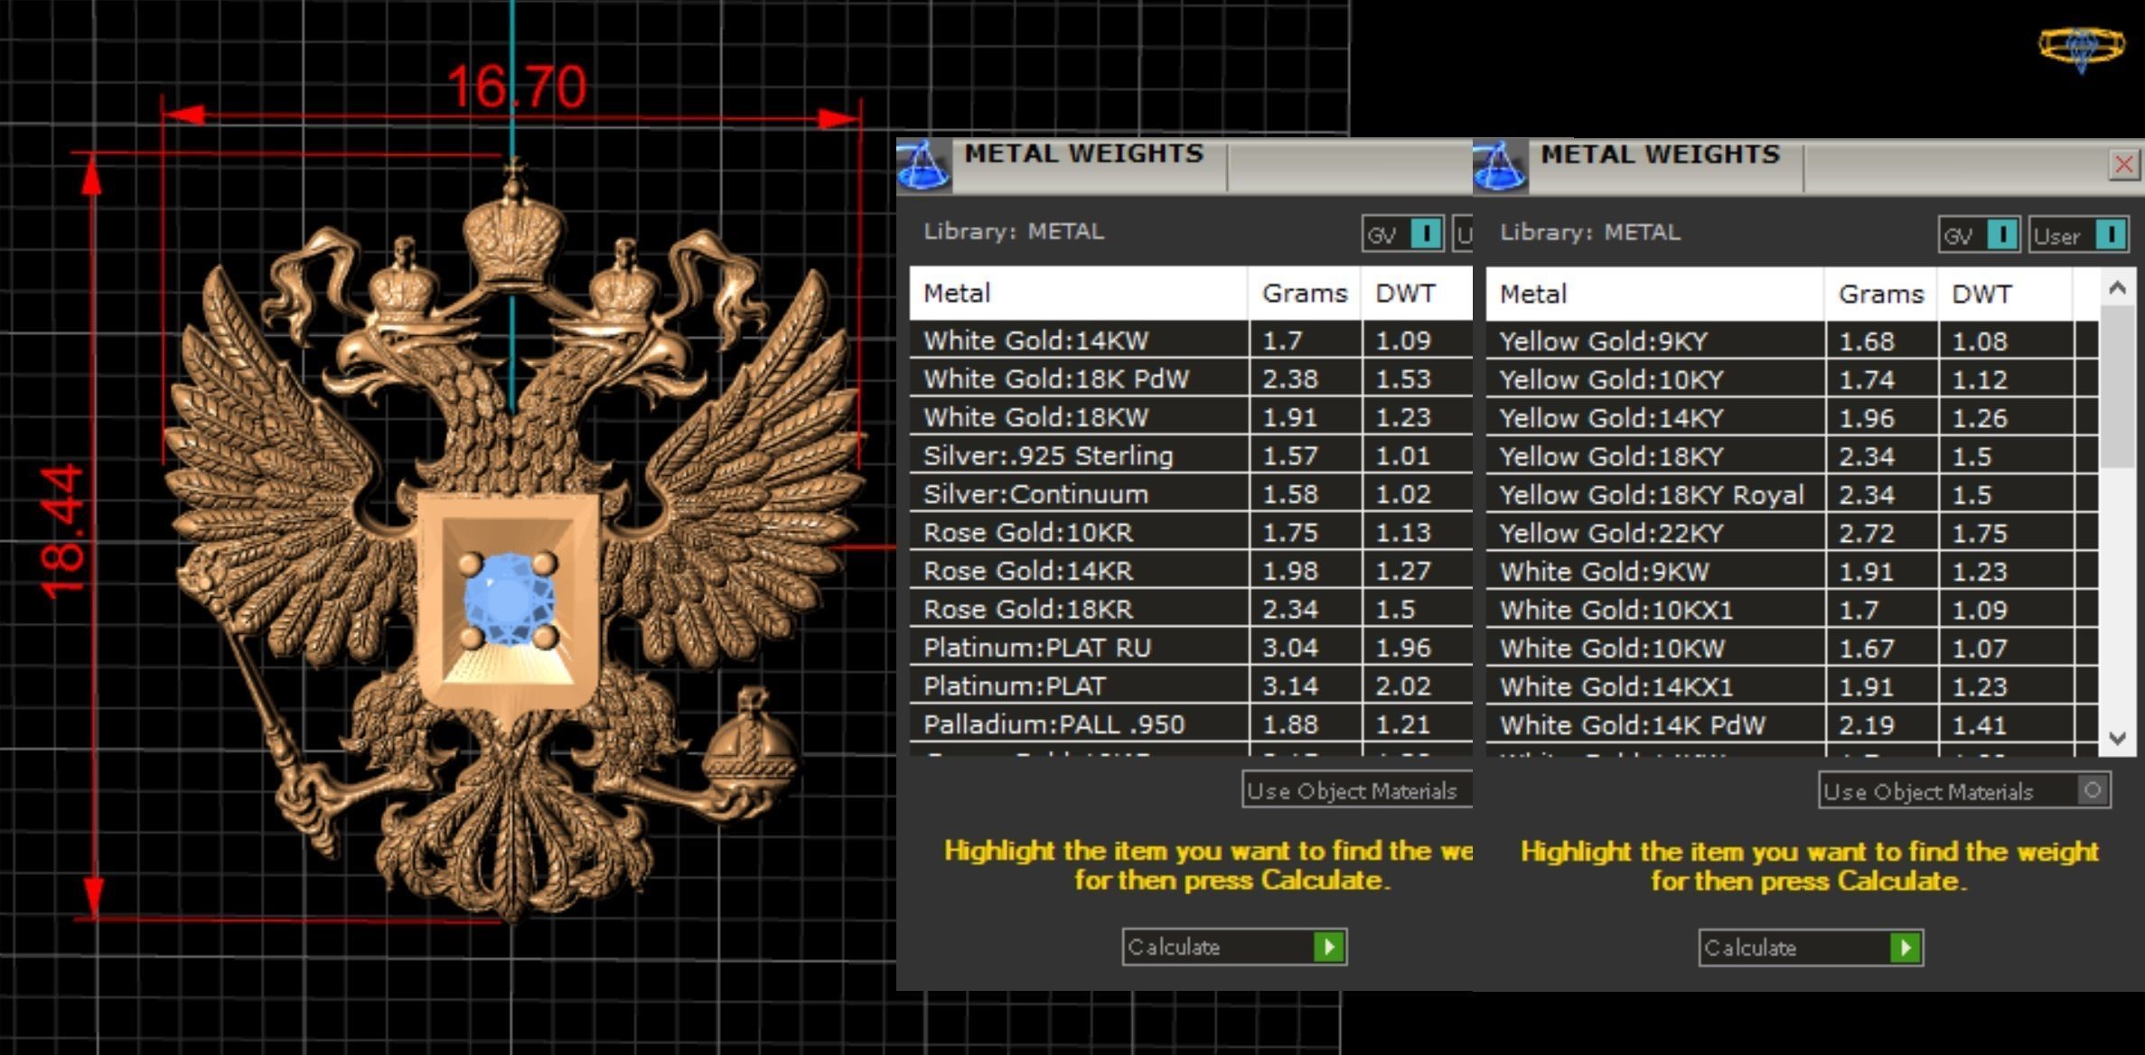Select the Rose Gold:10KR row
Image resolution: width=2145 pixels, height=1055 pixels.
point(1191,532)
